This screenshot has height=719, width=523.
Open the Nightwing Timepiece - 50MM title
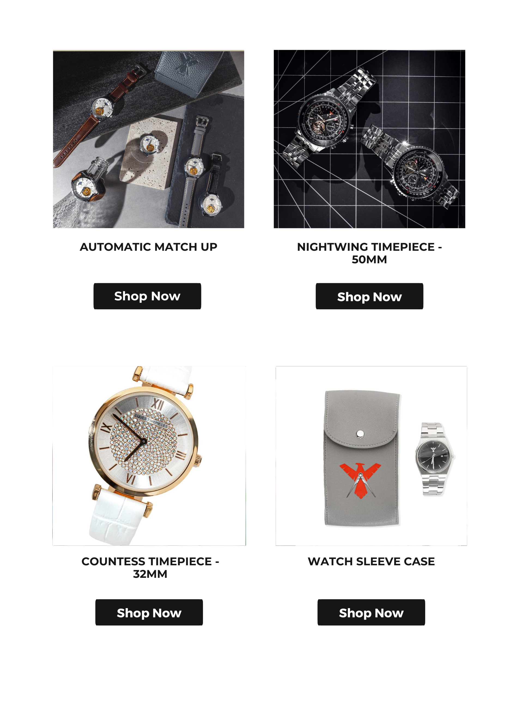(x=369, y=253)
